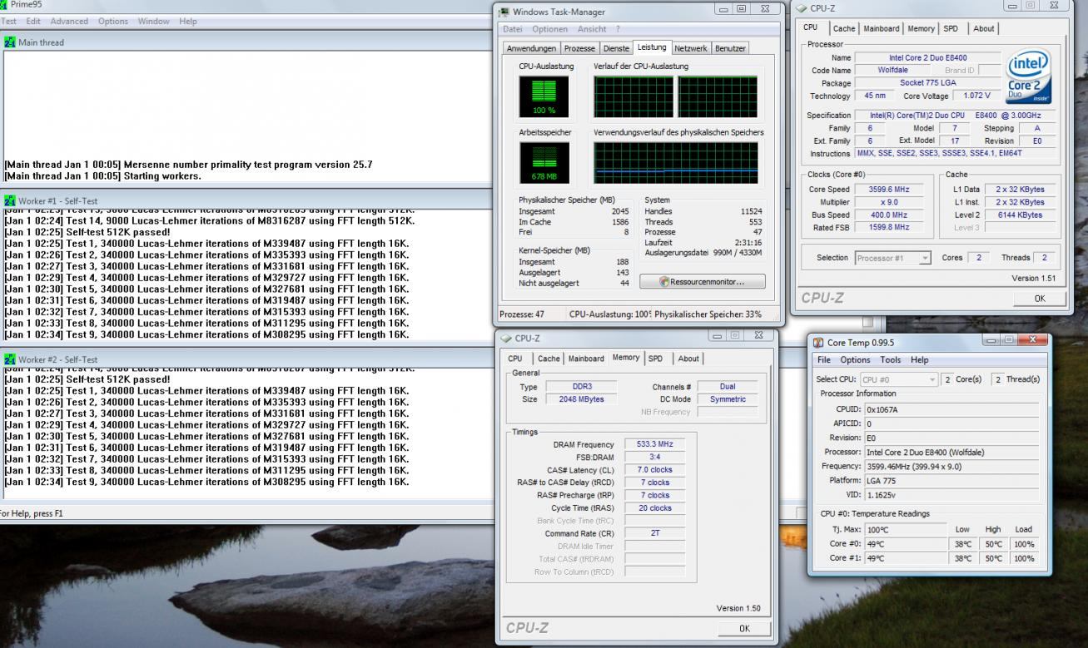
Task: Switch to SPD tab in lower CPU-Z window
Action: pos(656,359)
